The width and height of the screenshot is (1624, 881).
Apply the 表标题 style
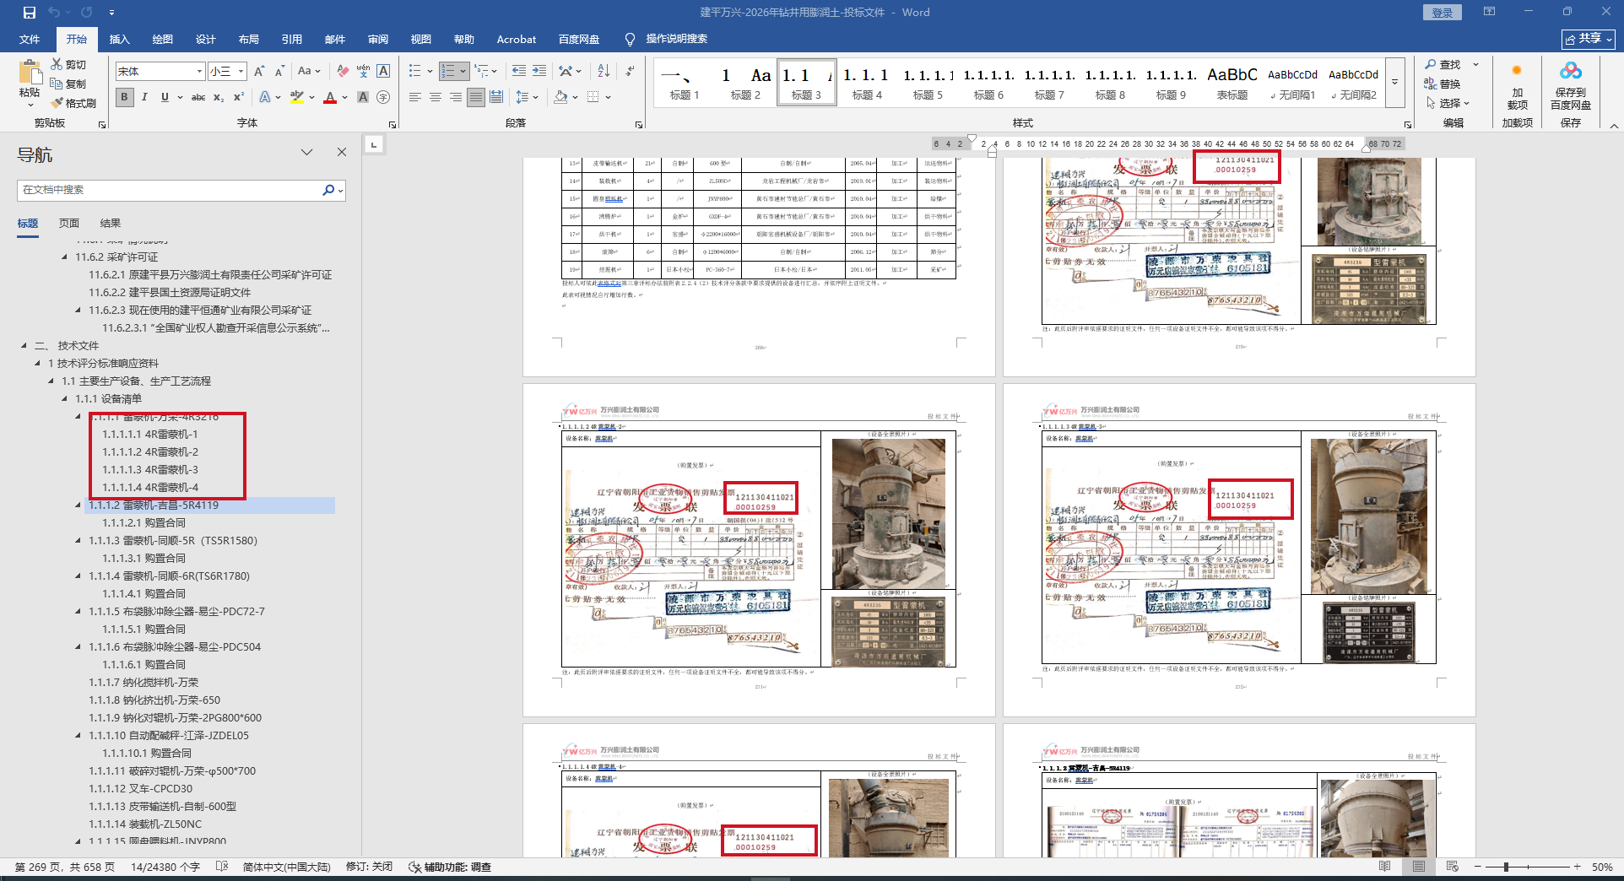[x=1232, y=82]
